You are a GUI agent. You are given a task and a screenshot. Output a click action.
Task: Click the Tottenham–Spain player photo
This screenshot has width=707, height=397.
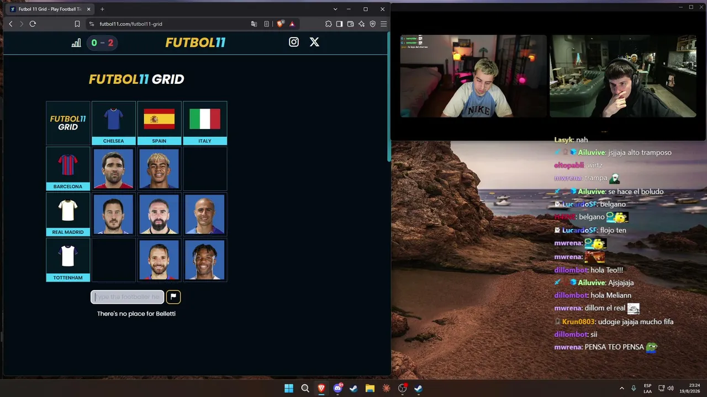[159, 260]
